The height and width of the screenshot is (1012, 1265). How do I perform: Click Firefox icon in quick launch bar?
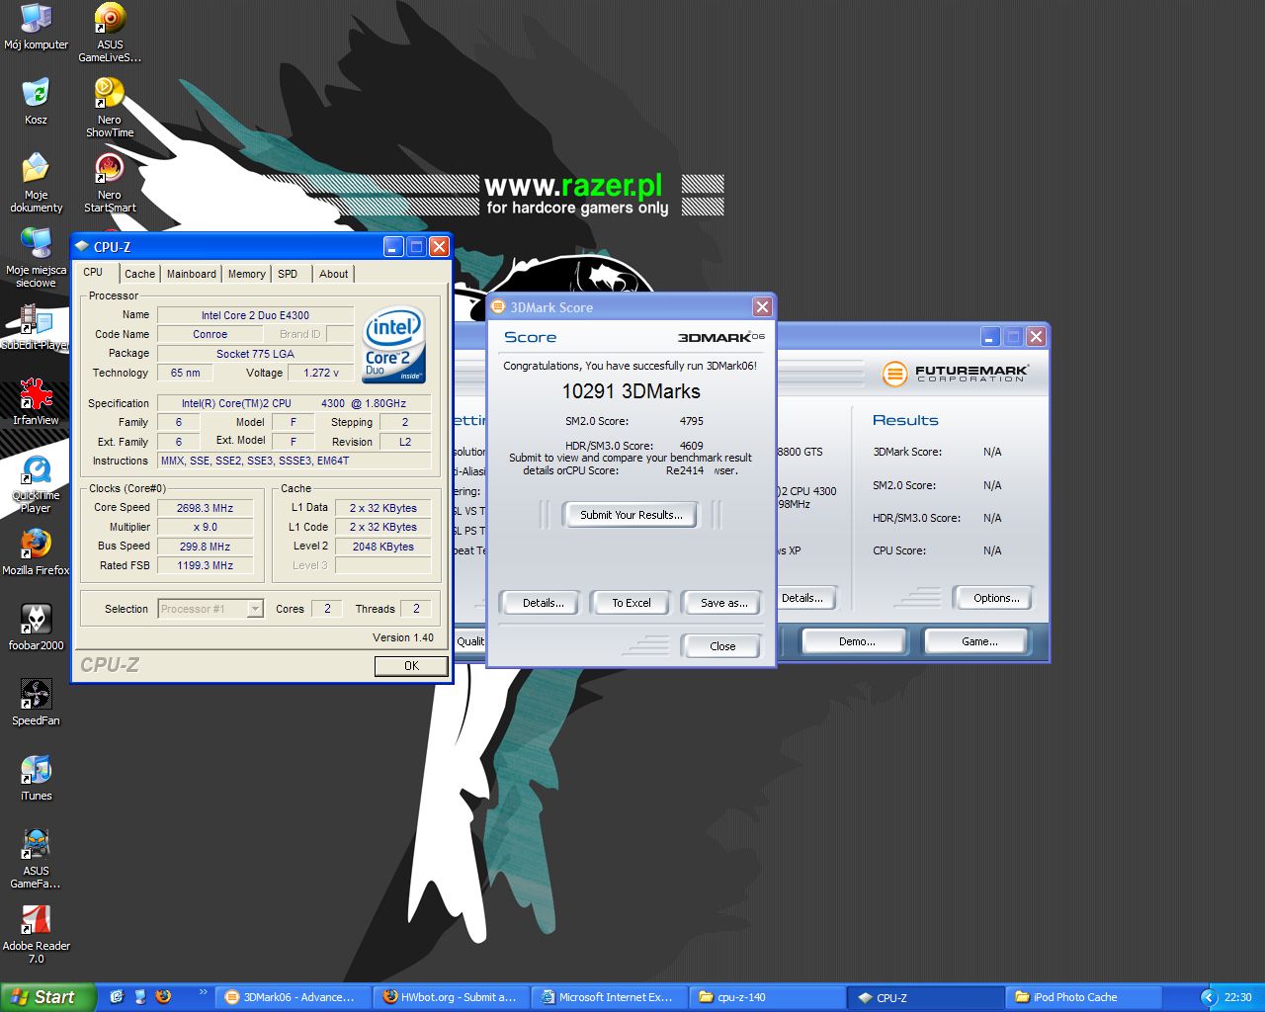tap(163, 997)
